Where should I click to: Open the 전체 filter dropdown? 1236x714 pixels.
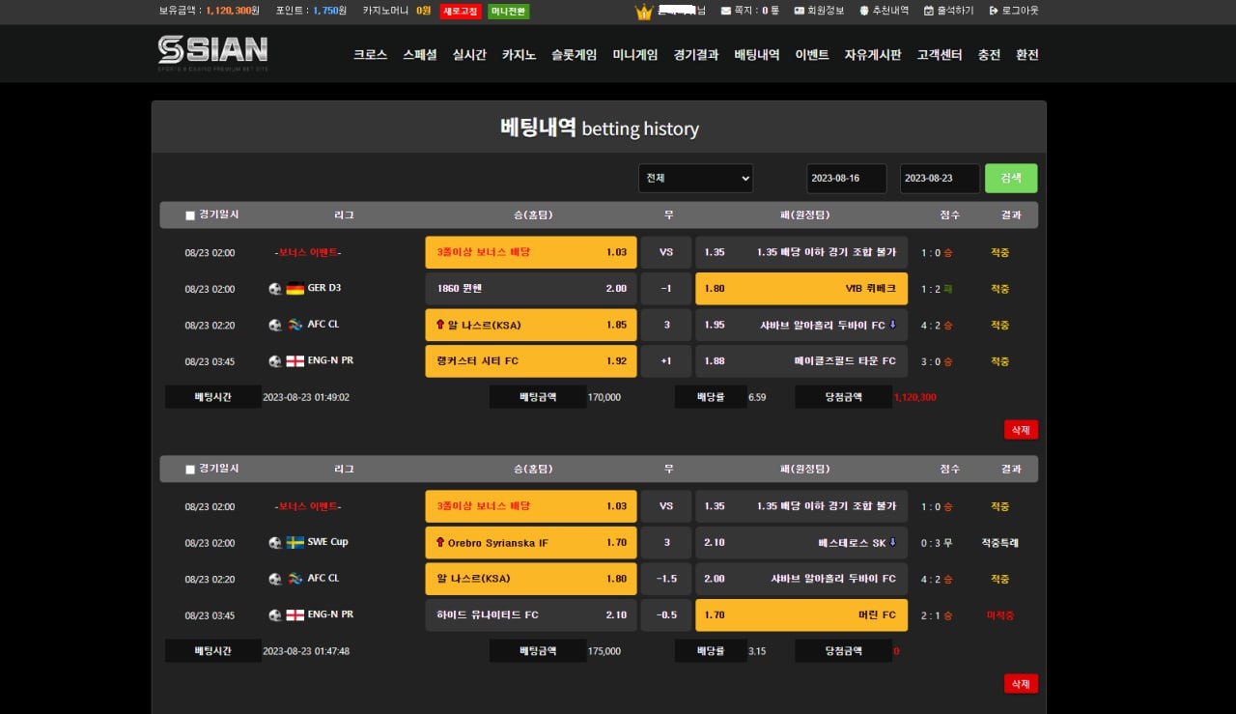pyautogui.click(x=695, y=179)
